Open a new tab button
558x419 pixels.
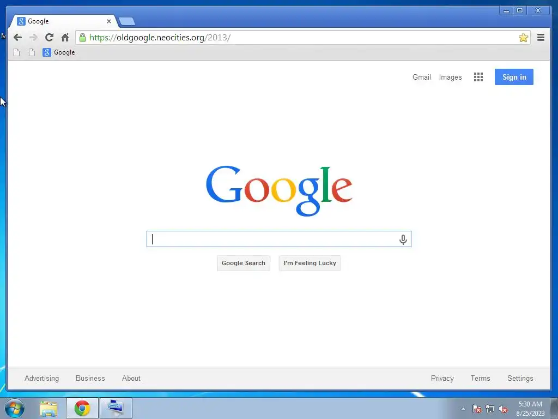tap(126, 21)
